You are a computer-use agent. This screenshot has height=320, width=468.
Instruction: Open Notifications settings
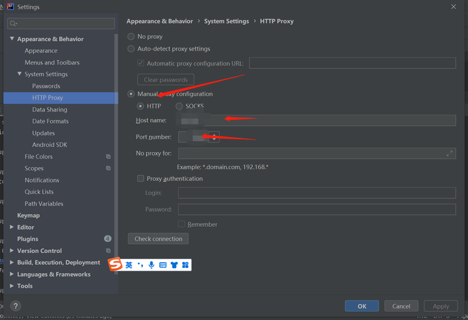(x=42, y=180)
